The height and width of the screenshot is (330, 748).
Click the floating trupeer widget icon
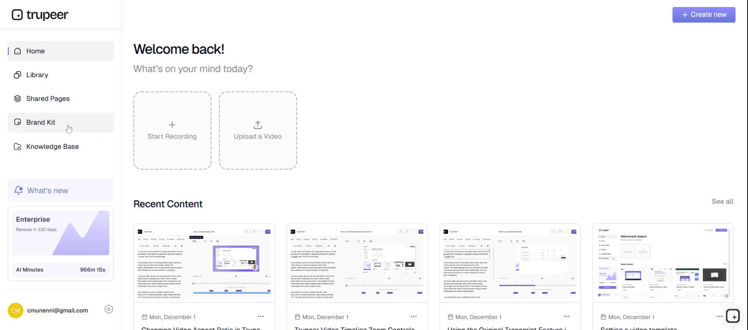pos(733,316)
